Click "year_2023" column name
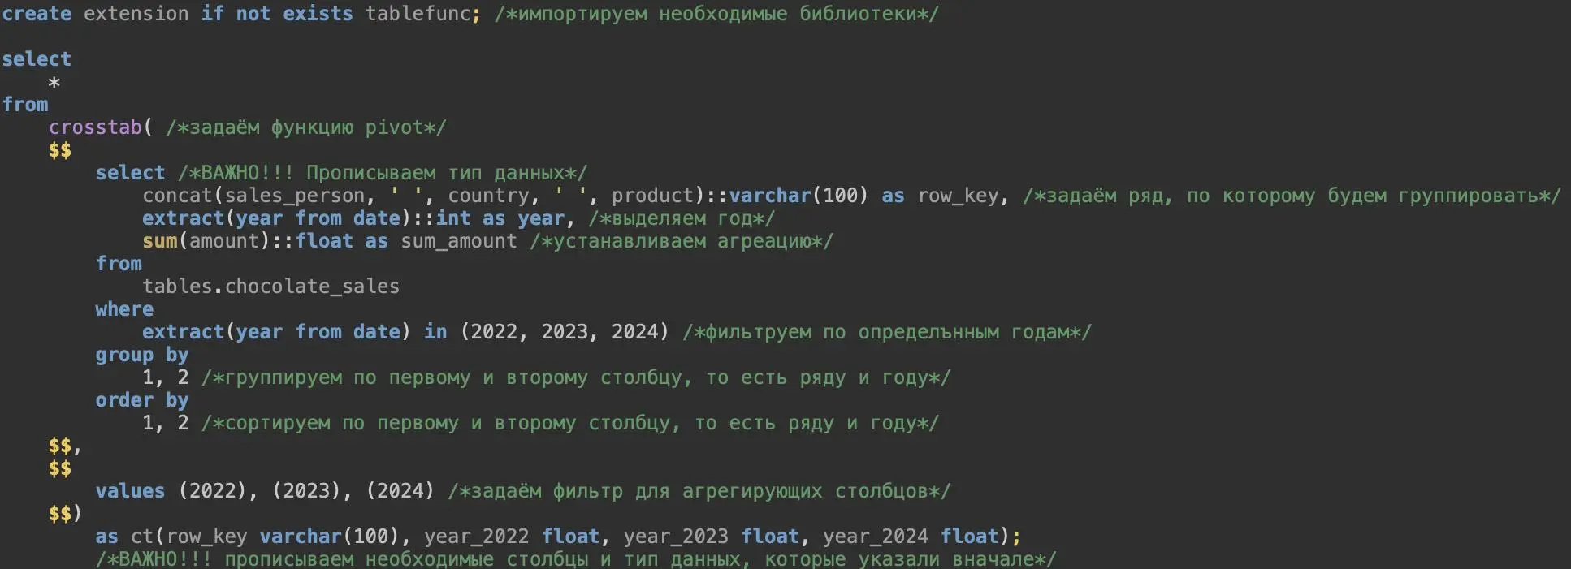 [x=676, y=537]
